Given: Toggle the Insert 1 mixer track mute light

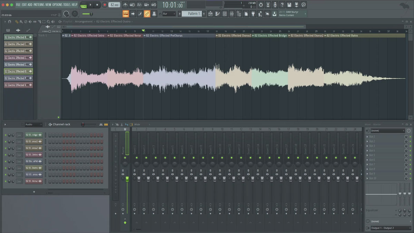Looking at the screenshot, I should [136, 158].
